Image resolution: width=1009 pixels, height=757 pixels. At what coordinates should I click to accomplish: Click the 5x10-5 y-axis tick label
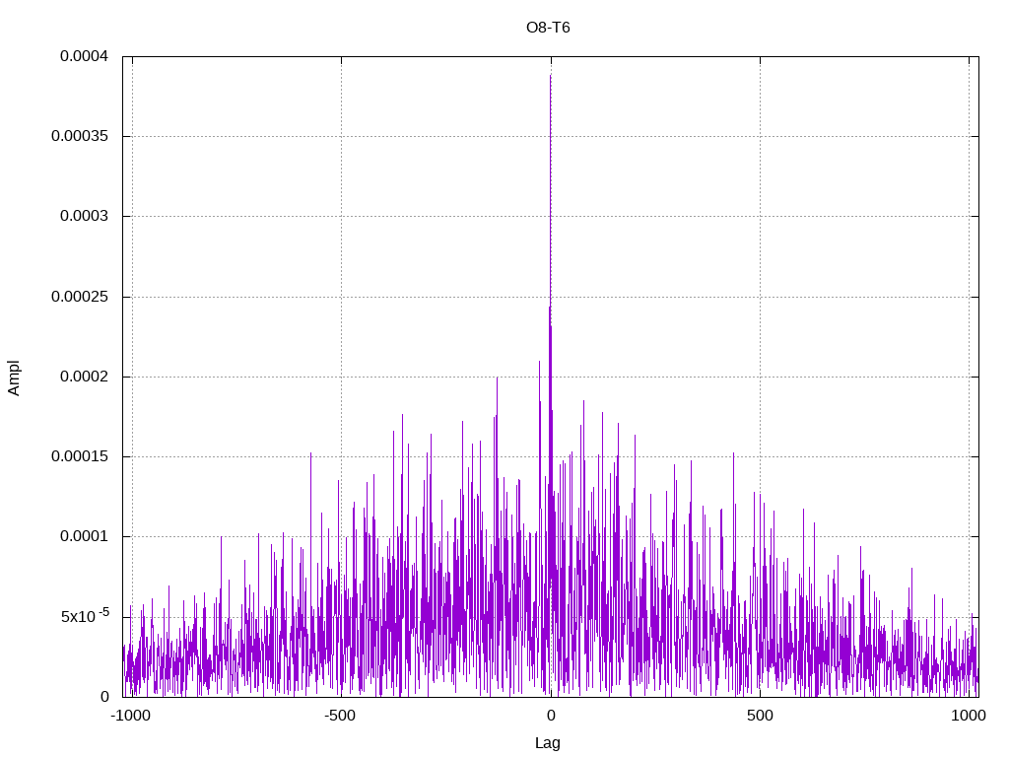(85, 616)
